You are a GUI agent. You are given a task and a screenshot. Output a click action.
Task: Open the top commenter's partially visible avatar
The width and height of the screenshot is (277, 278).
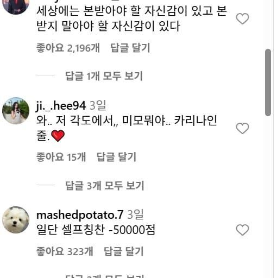coord(16,7)
